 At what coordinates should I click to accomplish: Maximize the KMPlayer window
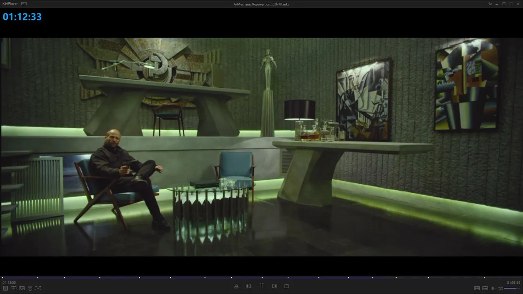coord(504,4)
